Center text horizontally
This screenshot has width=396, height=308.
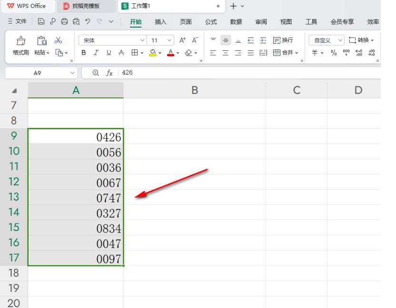(226, 53)
